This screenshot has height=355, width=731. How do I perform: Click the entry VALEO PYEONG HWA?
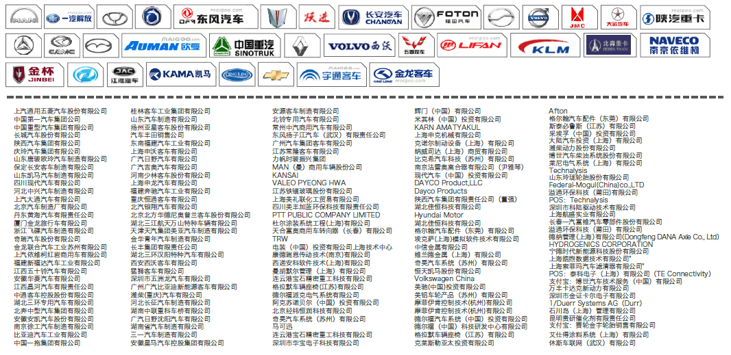309,183
